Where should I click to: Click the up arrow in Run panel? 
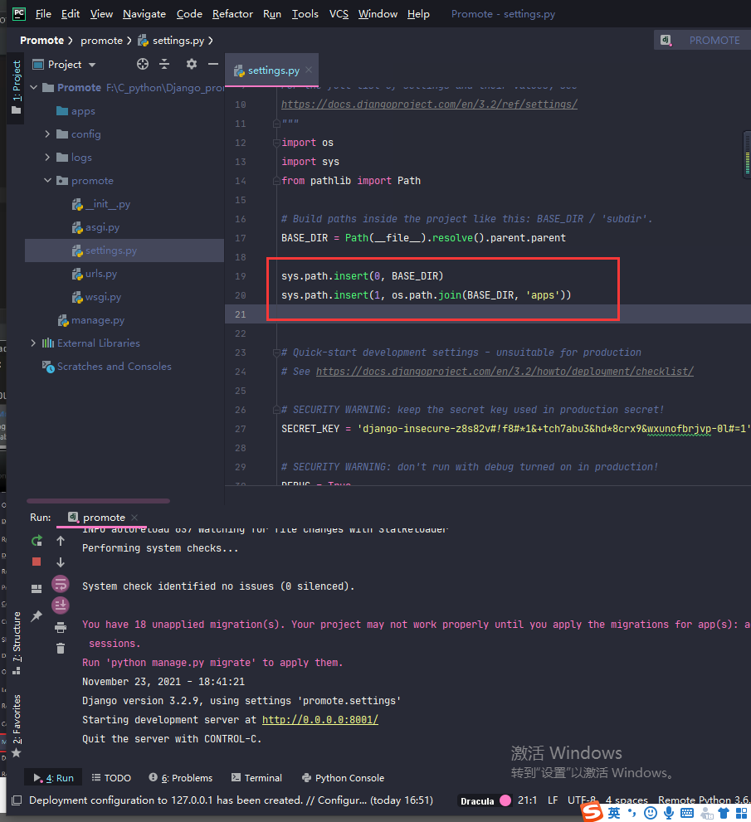(x=61, y=541)
